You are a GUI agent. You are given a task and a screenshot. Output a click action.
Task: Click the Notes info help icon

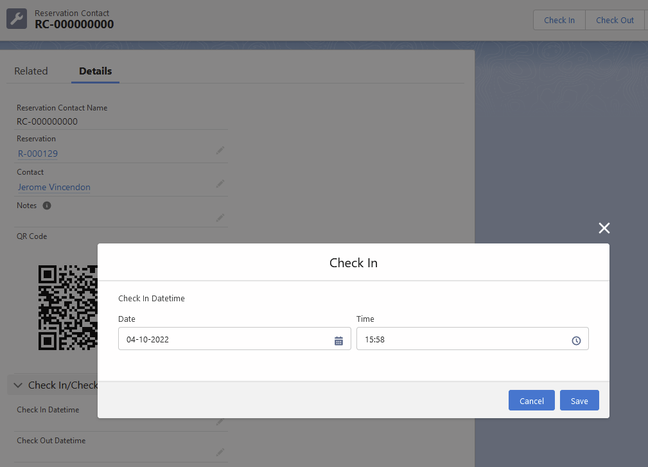pos(47,206)
